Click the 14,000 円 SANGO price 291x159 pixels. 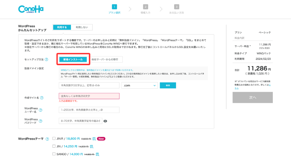pyautogui.click(x=76, y=154)
